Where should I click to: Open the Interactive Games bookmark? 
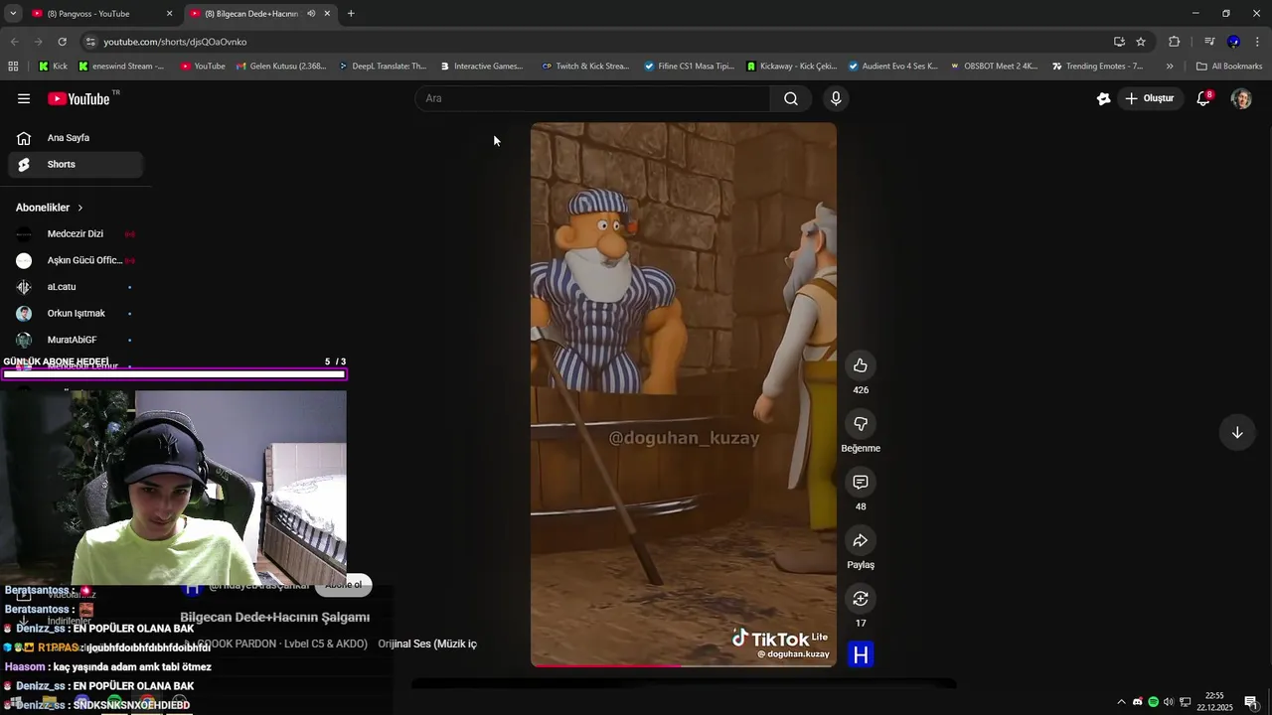tap(481, 67)
